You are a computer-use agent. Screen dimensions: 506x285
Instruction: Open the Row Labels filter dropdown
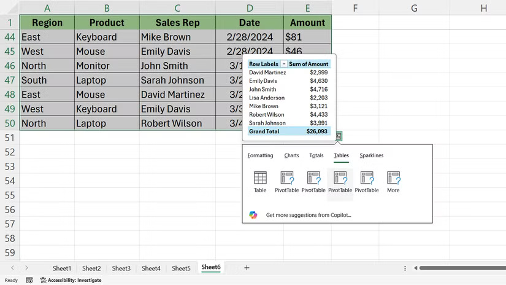point(283,64)
